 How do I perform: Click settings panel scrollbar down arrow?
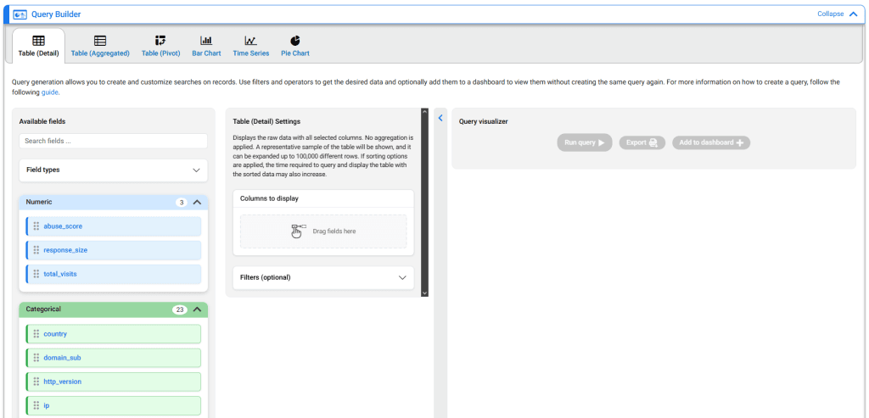[424, 293]
